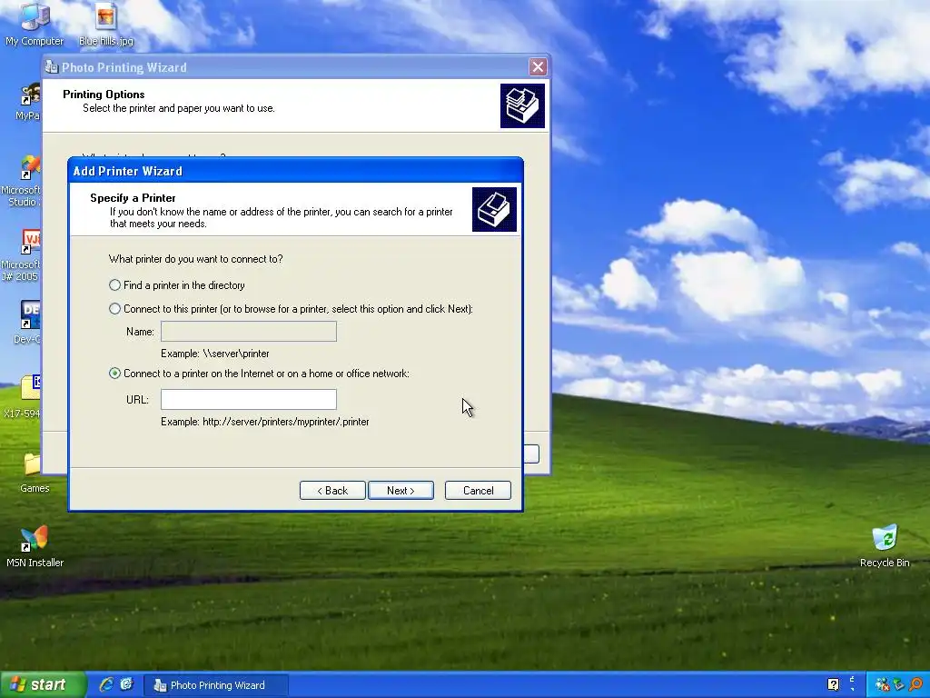Close the Photo Printing Wizard window

[538, 67]
